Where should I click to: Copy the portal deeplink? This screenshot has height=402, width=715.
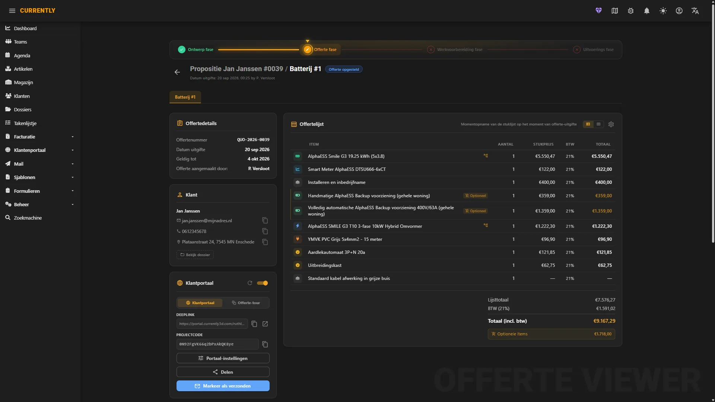[254, 324]
